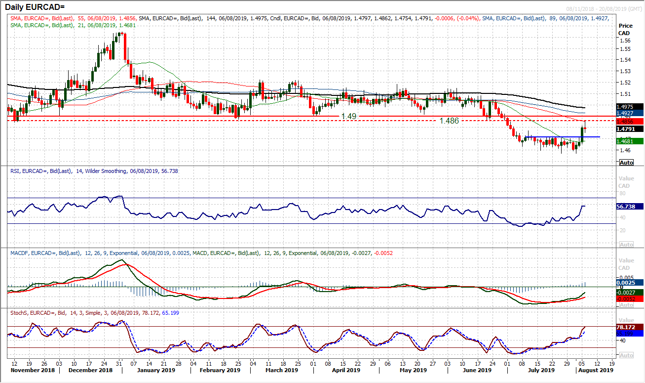The width and height of the screenshot is (645, 383).
Task: Click the Auto scale button in MACD panel
Action: point(626,305)
